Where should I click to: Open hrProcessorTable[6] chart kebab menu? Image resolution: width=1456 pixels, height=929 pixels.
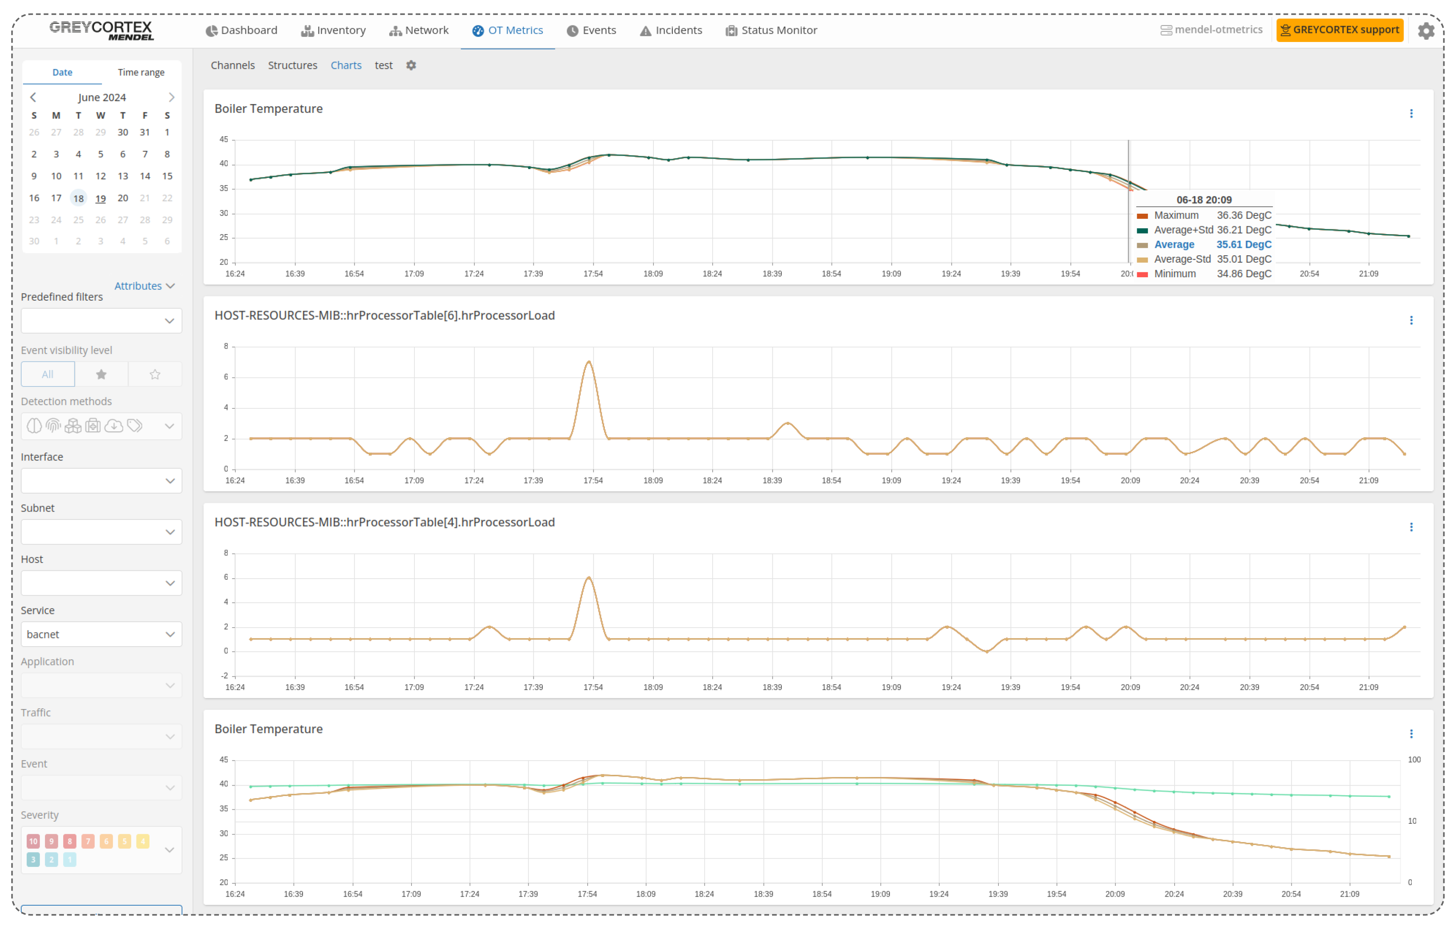tap(1411, 320)
